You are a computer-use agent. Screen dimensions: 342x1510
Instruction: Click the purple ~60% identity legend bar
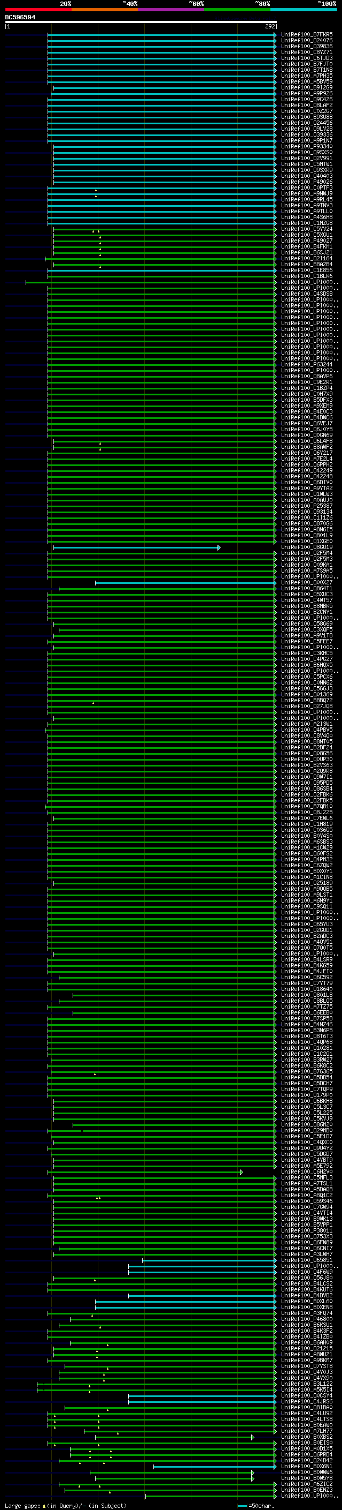[172, 10]
